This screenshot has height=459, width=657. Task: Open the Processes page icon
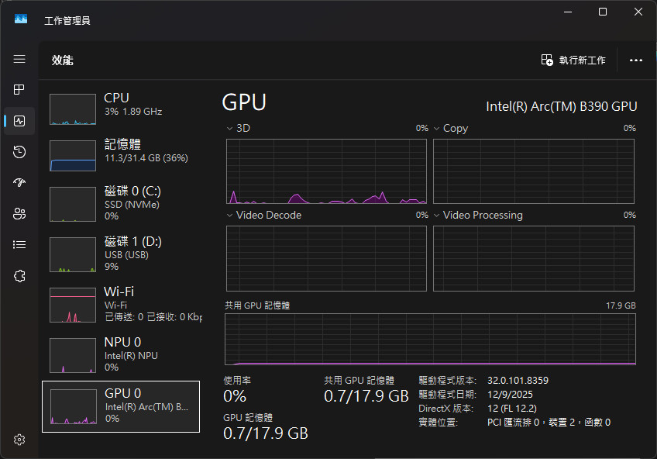coord(19,90)
